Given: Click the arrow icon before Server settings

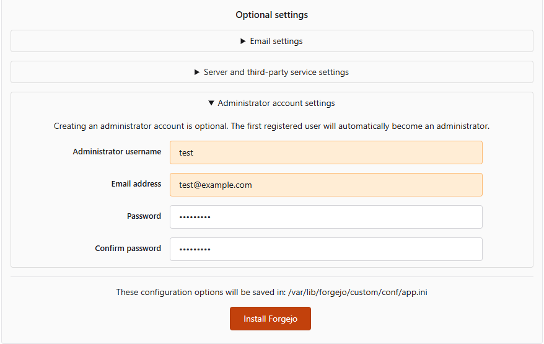Looking at the screenshot, I should tap(197, 73).
